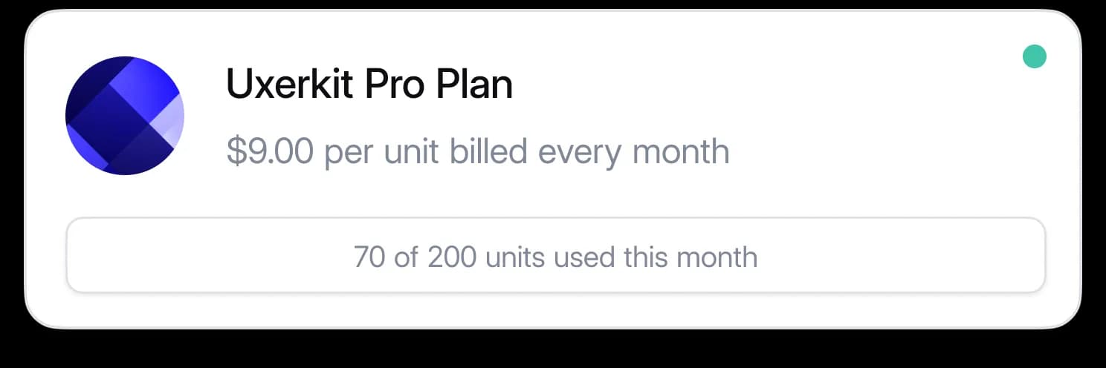Select the "billed every month" text

click(x=590, y=151)
